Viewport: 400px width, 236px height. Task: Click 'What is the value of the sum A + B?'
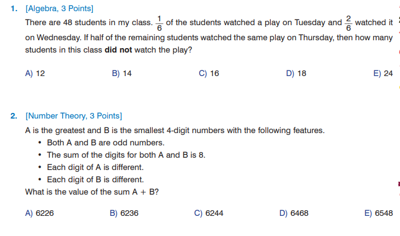tap(92, 192)
